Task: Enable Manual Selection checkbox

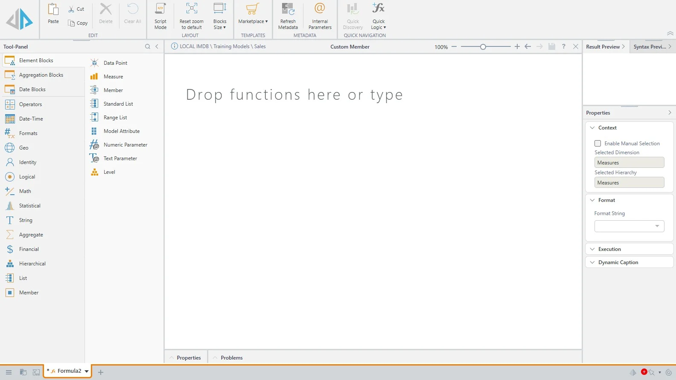Action: tap(598, 144)
